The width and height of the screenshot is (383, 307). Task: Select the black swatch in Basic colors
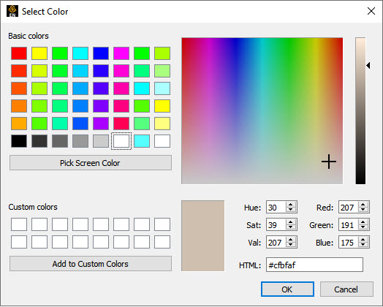[19, 141]
